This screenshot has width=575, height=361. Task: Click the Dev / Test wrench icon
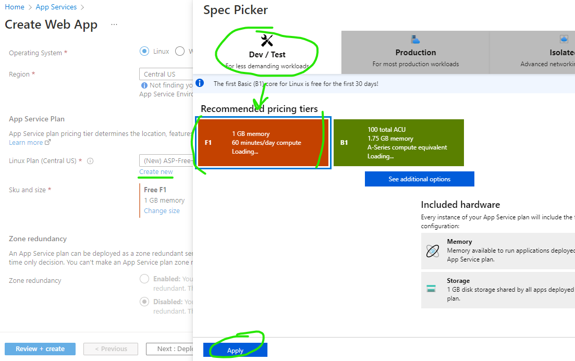click(x=266, y=39)
